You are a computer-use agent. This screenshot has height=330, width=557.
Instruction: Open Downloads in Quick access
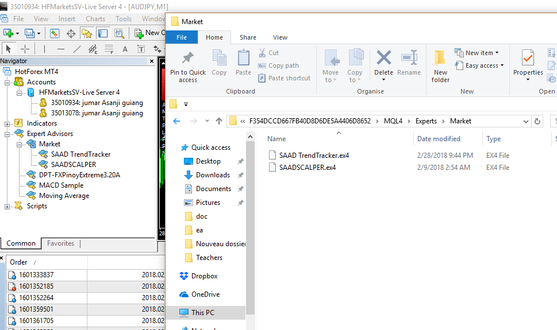coord(213,175)
